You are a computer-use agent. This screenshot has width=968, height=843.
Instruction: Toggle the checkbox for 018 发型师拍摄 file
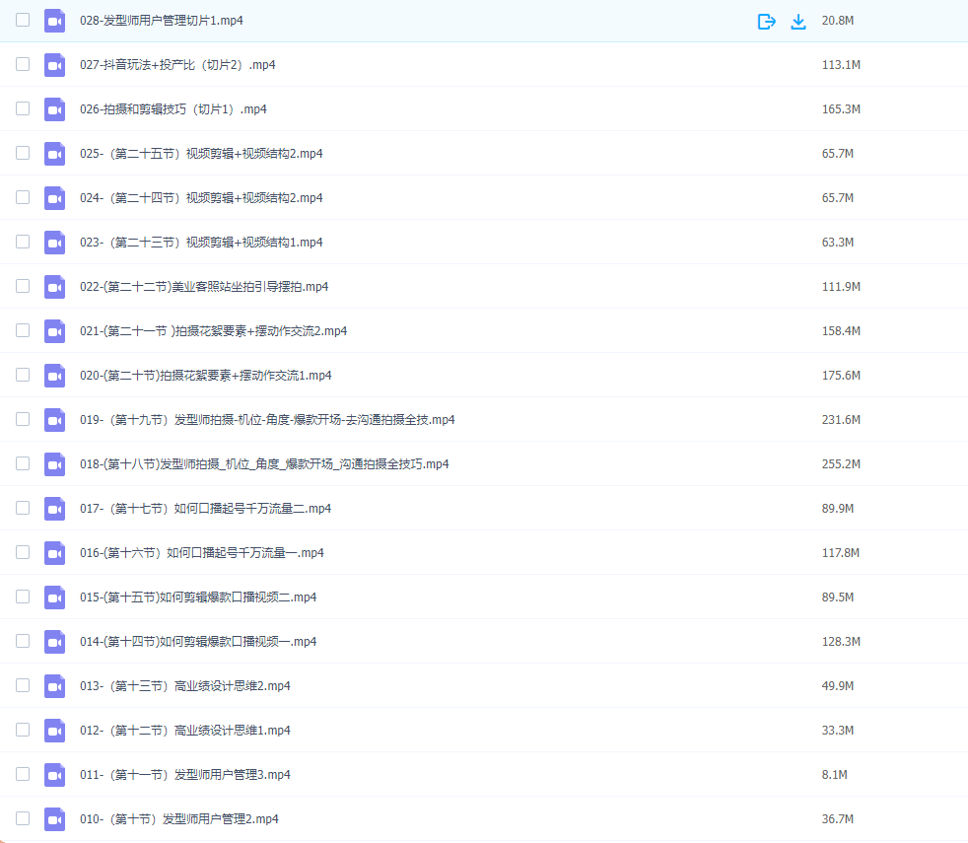point(23,463)
